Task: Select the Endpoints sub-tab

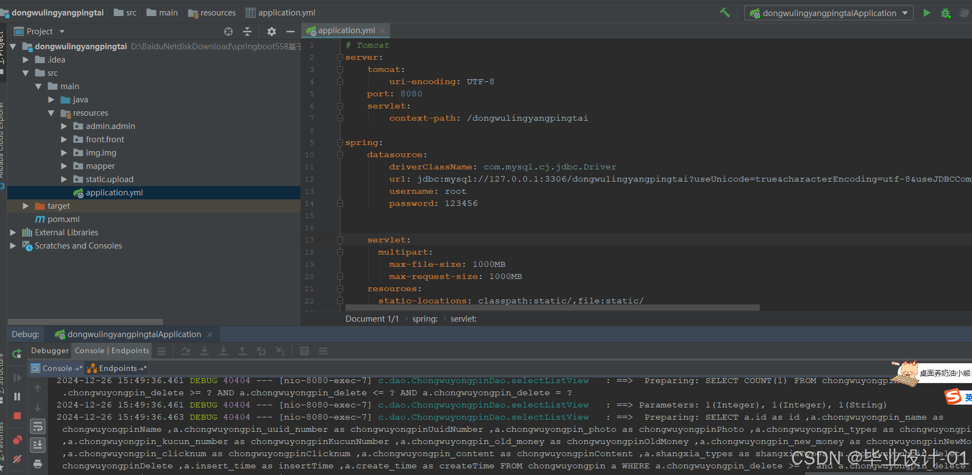Action: (x=116, y=368)
